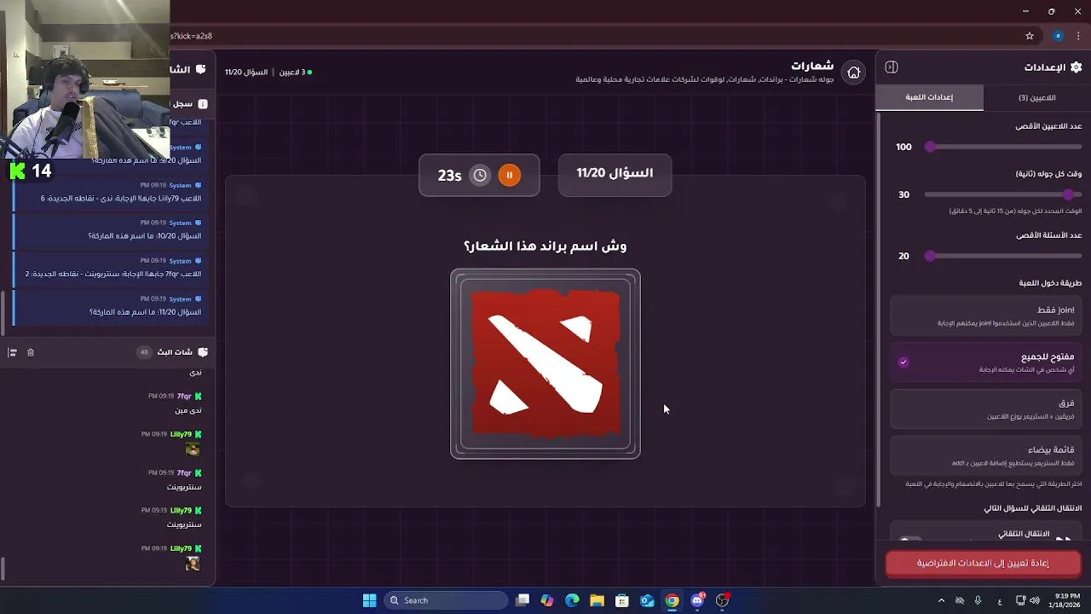This screenshot has height=614, width=1091.
Task: Click the 48 message count badge
Action: tap(144, 352)
